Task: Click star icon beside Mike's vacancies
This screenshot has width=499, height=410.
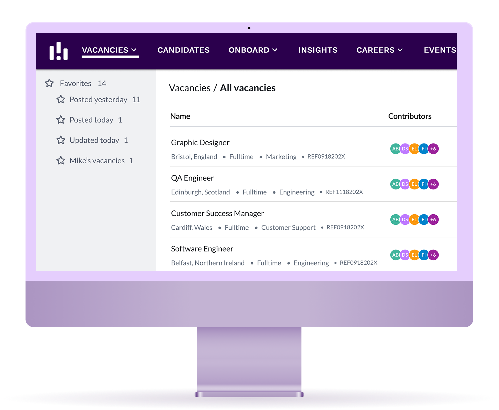Action: [x=61, y=161]
